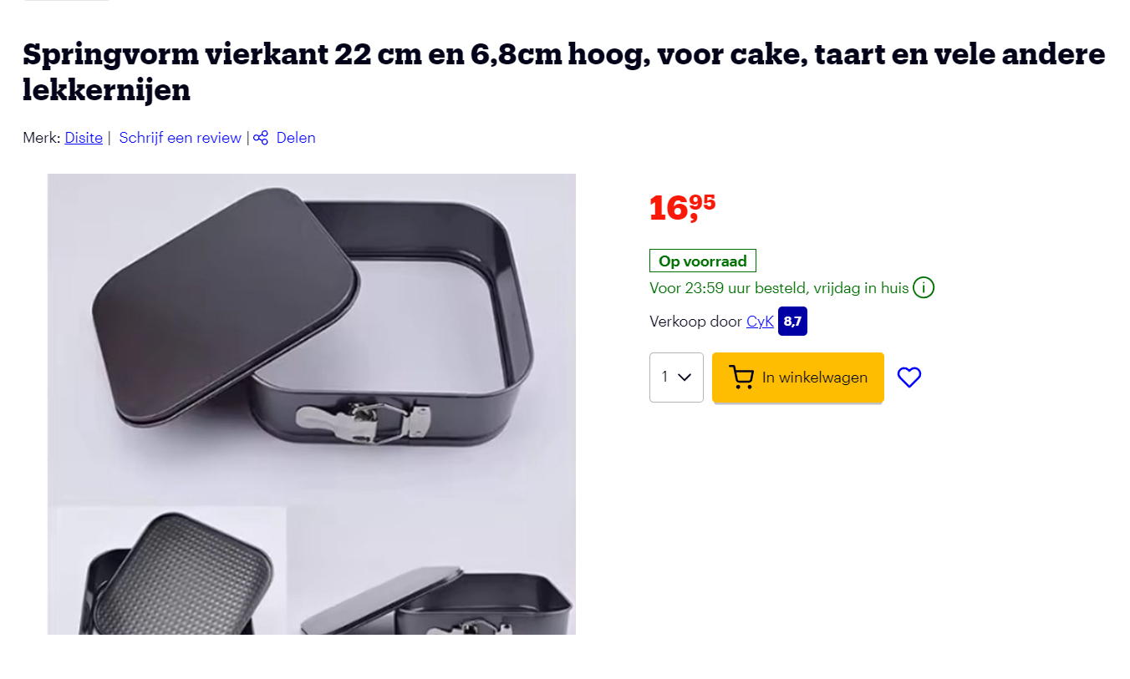The height and width of the screenshot is (679, 1130).
Task: Click the share icon beside Delen
Action: pyautogui.click(x=261, y=138)
